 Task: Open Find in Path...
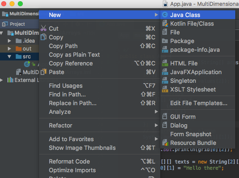point(99,94)
